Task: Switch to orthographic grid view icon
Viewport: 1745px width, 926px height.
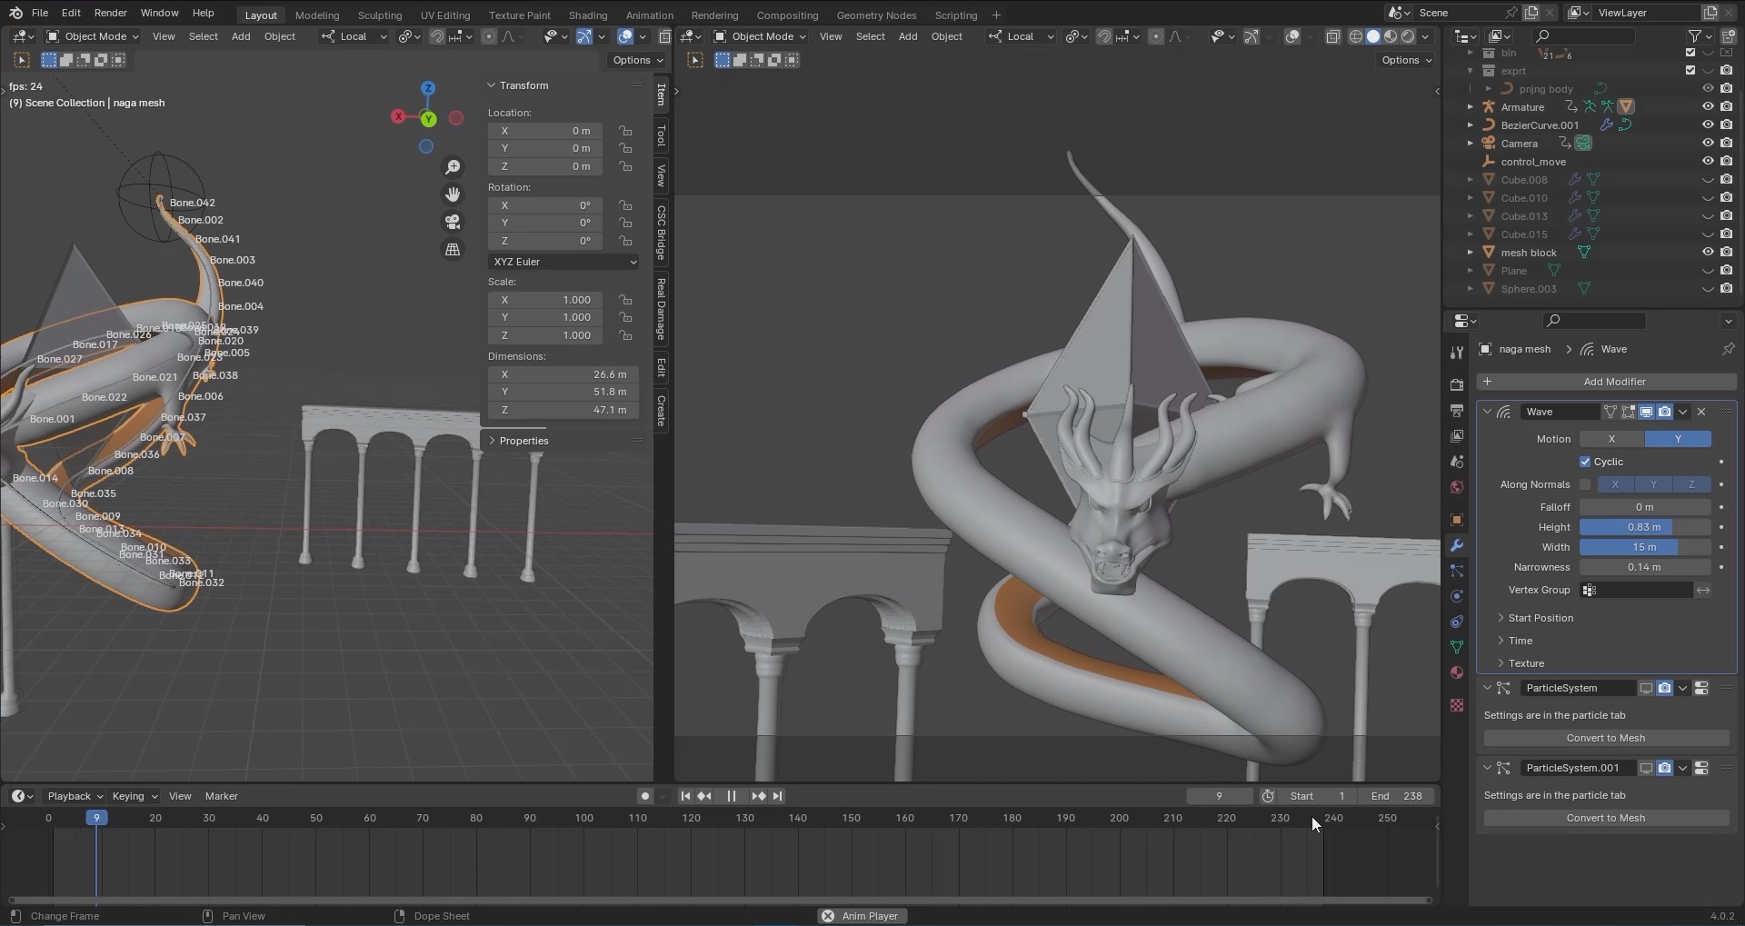Action: 453,249
